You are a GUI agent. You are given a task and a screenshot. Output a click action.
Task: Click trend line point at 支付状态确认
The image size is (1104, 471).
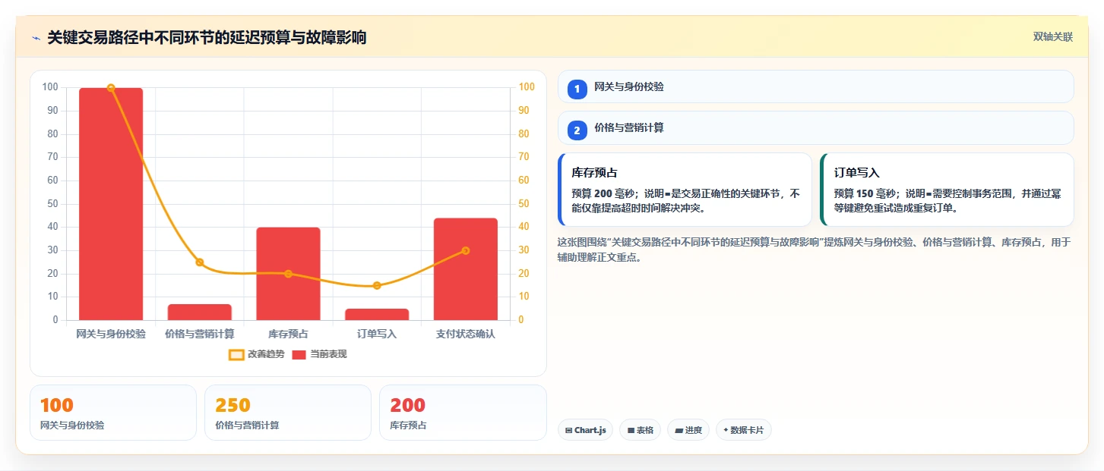pyautogui.click(x=466, y=250)
